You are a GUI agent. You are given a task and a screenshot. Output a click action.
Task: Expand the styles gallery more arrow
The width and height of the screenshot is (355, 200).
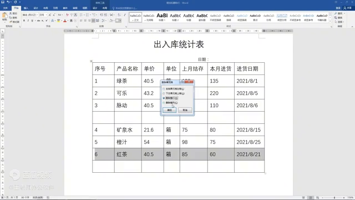(331, 21)
